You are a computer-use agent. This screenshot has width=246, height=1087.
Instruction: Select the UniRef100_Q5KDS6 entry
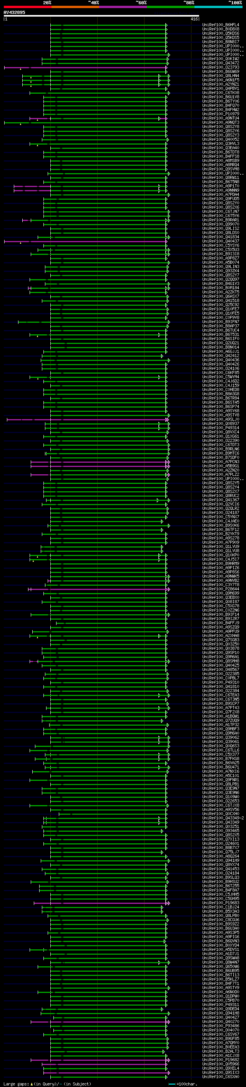(221, 33)
